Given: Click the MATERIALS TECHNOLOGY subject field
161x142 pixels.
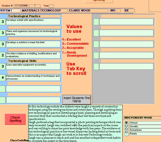Looking at the screenshot, I should [x=44, y=10].
